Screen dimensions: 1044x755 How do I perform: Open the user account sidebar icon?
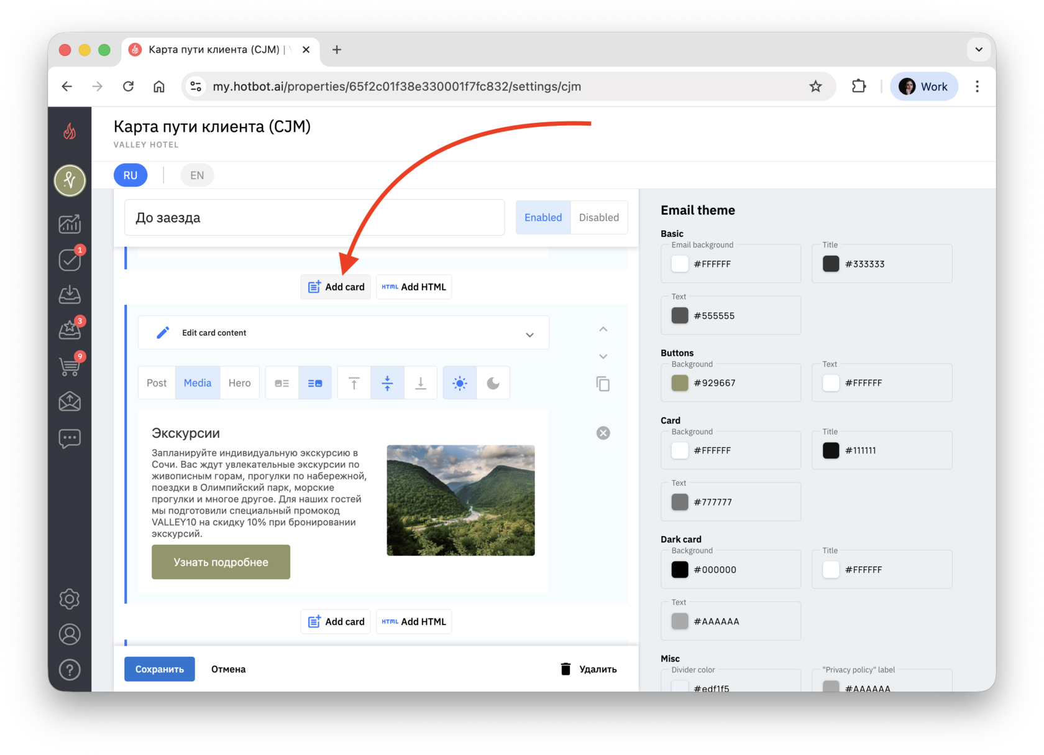click(x=70, y=634)
